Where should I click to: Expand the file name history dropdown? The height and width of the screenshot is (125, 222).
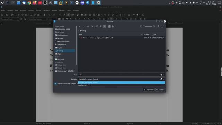coord(164,75)
